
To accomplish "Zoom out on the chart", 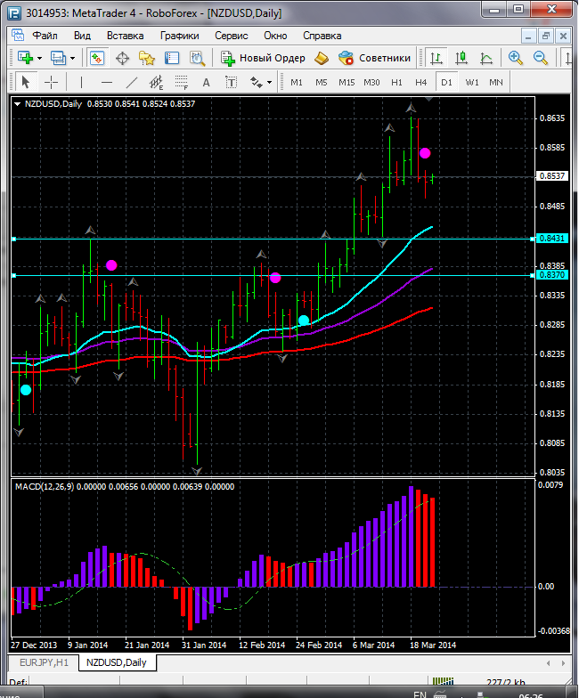I will tap(540, 58).
